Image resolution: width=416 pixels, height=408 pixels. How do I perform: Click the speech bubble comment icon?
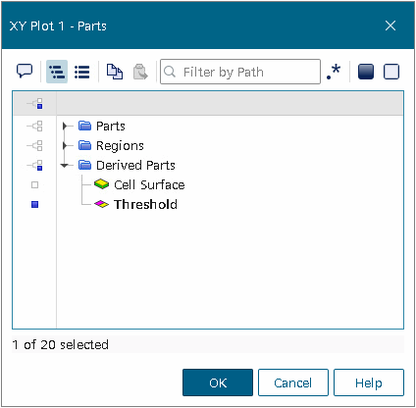point(25,71)
